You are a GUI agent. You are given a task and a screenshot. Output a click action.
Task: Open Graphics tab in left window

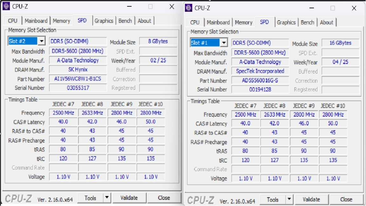coord(104,21)
